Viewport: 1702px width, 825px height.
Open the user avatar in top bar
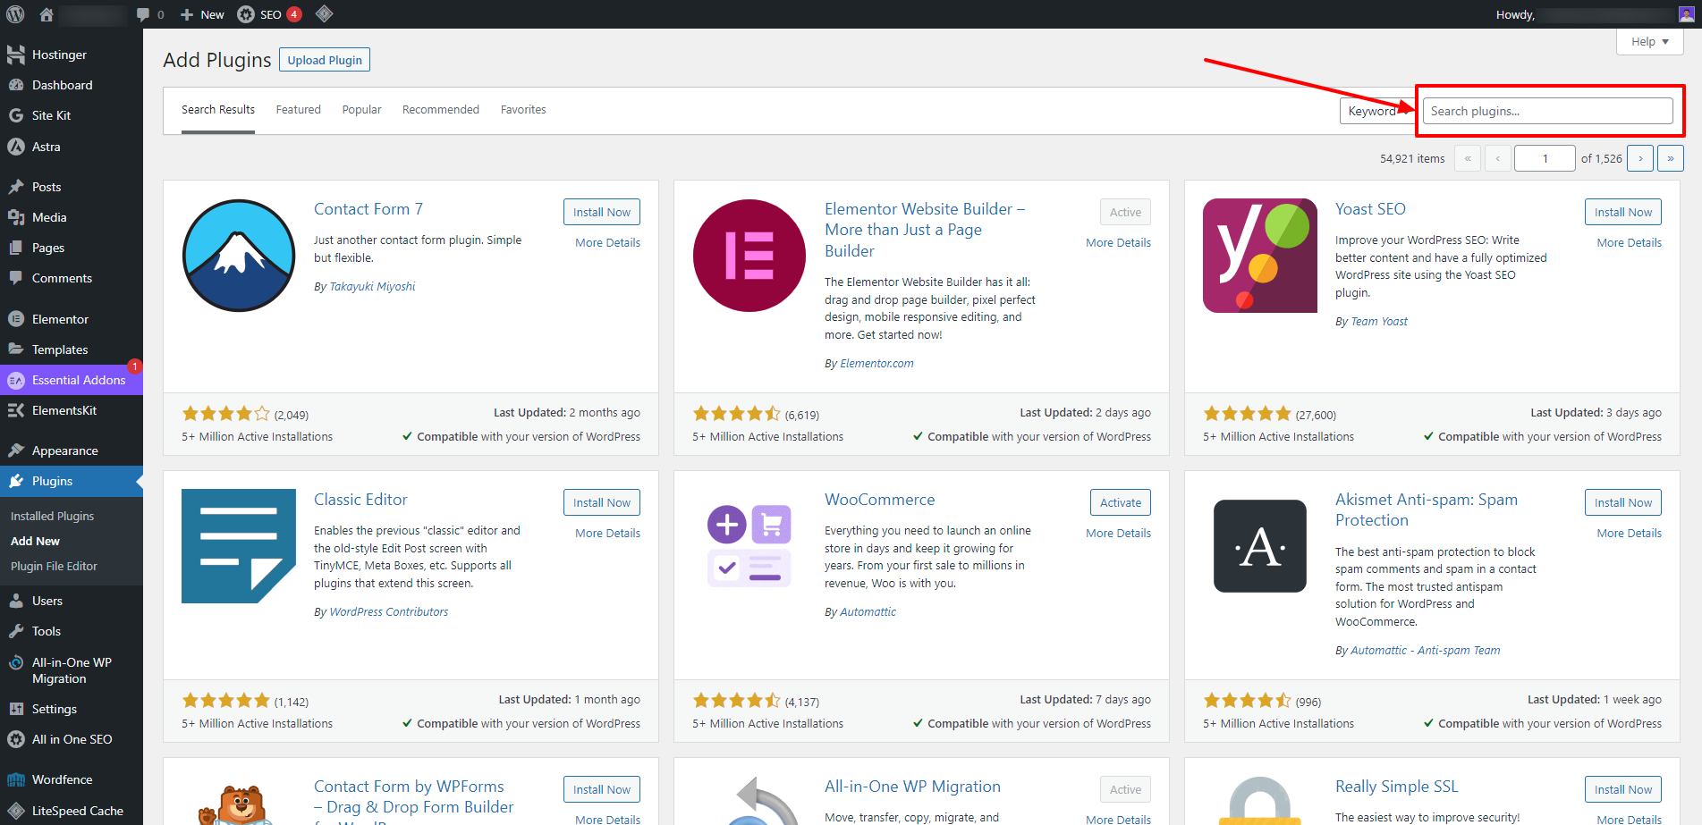coord(1686,14)
